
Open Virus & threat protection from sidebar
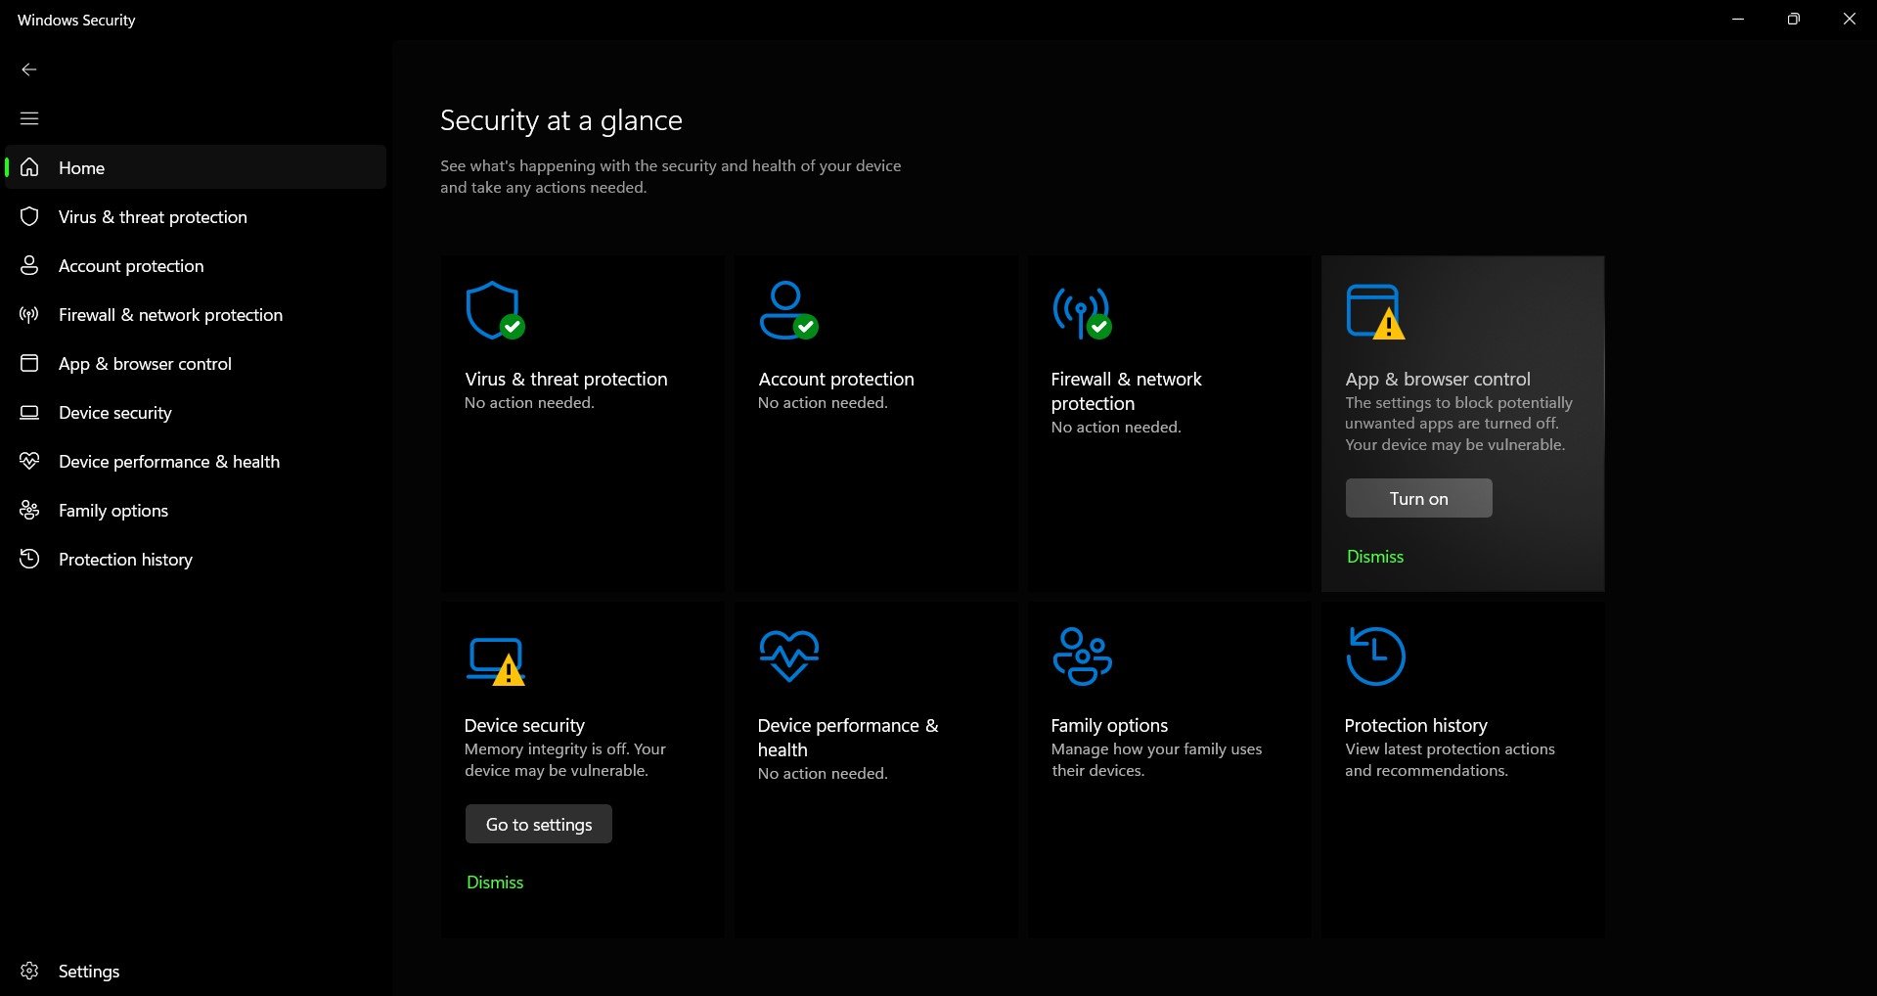tap(196, 216)
